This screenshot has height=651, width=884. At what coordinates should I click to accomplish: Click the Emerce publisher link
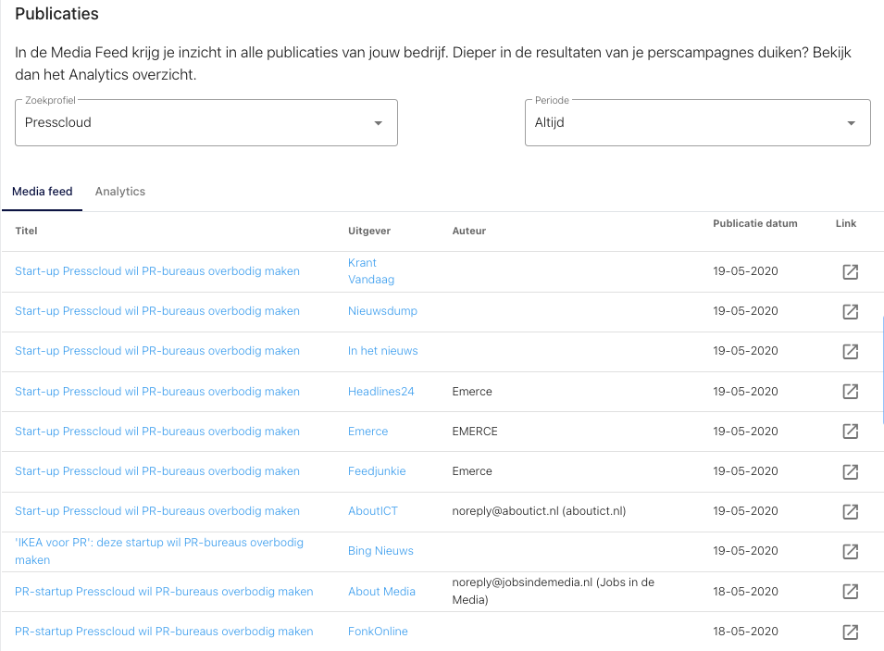click(367, 432)
